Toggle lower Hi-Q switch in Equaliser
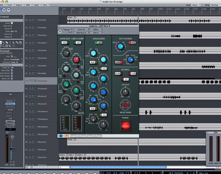Viewport: 221px width, 174px height. 93,109
